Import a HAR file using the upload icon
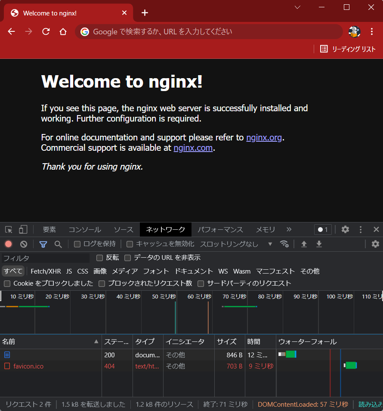The width and height of the screenshot is (383, 411). [304, 244]
